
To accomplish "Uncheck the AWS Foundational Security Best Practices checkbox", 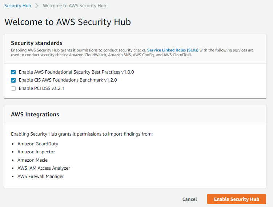I will coord(13,72).
